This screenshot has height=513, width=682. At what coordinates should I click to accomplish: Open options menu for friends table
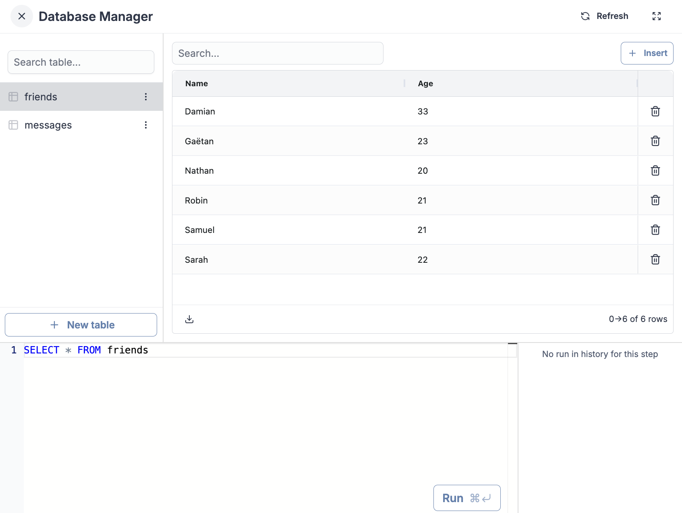click(146, 97)
